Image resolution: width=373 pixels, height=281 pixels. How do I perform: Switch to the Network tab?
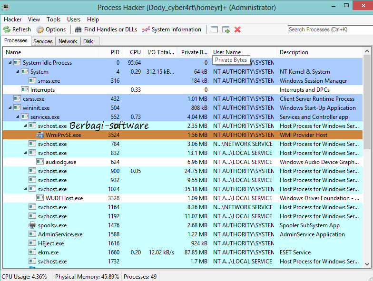tap(68, 41)
